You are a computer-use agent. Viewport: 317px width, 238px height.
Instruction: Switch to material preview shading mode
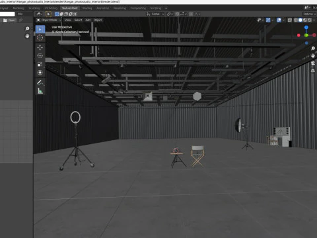305,20
